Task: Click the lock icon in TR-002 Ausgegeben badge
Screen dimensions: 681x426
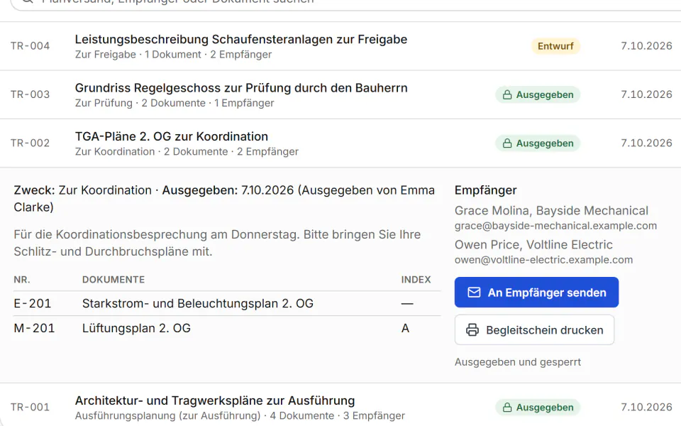Action: point(506,143)
